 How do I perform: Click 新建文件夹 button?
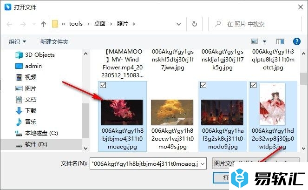[x=54, y=41]
